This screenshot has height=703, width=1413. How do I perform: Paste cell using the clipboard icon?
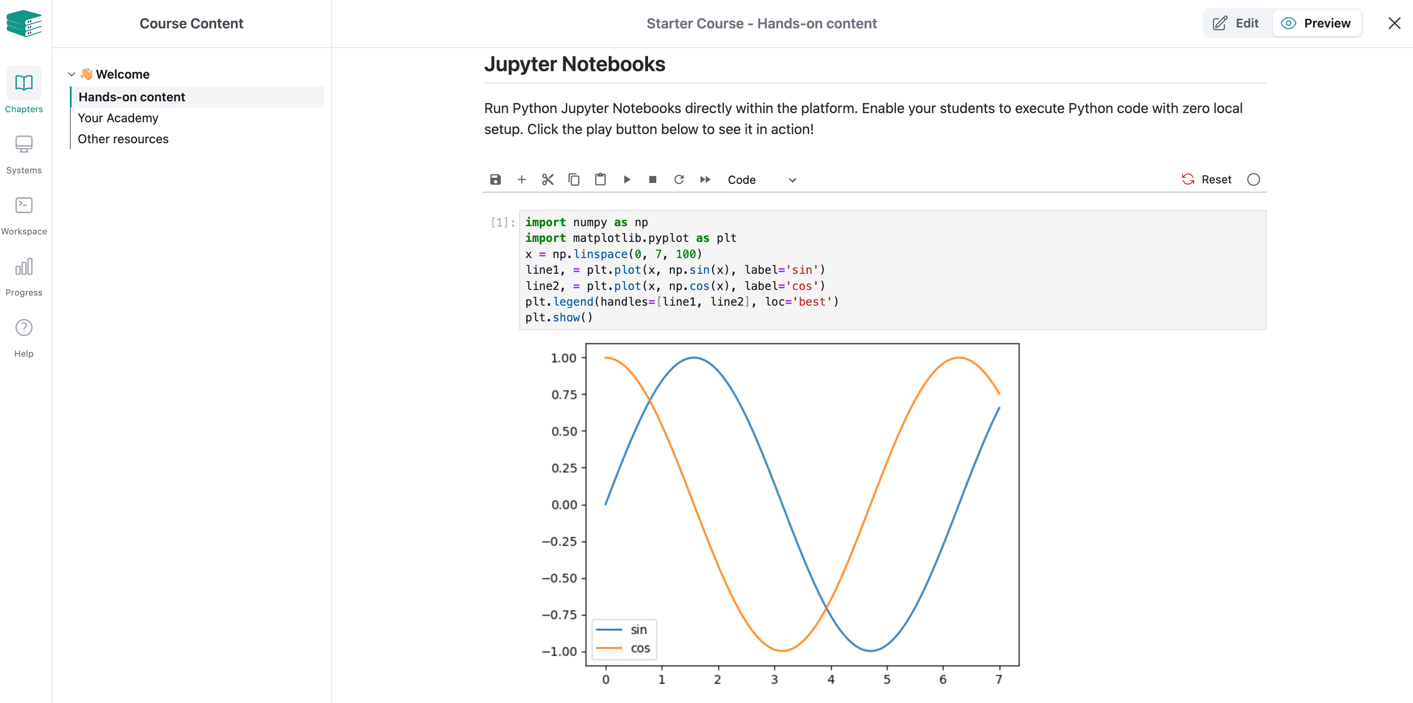pos(600,180)
